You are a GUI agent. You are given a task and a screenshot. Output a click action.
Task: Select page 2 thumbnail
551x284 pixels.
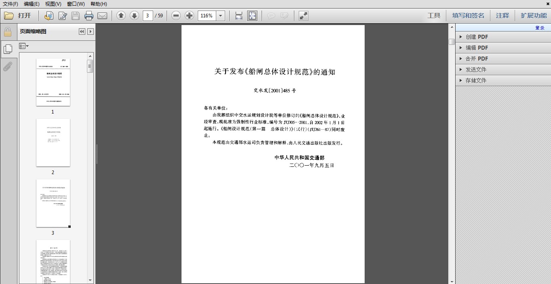point(53,143)
